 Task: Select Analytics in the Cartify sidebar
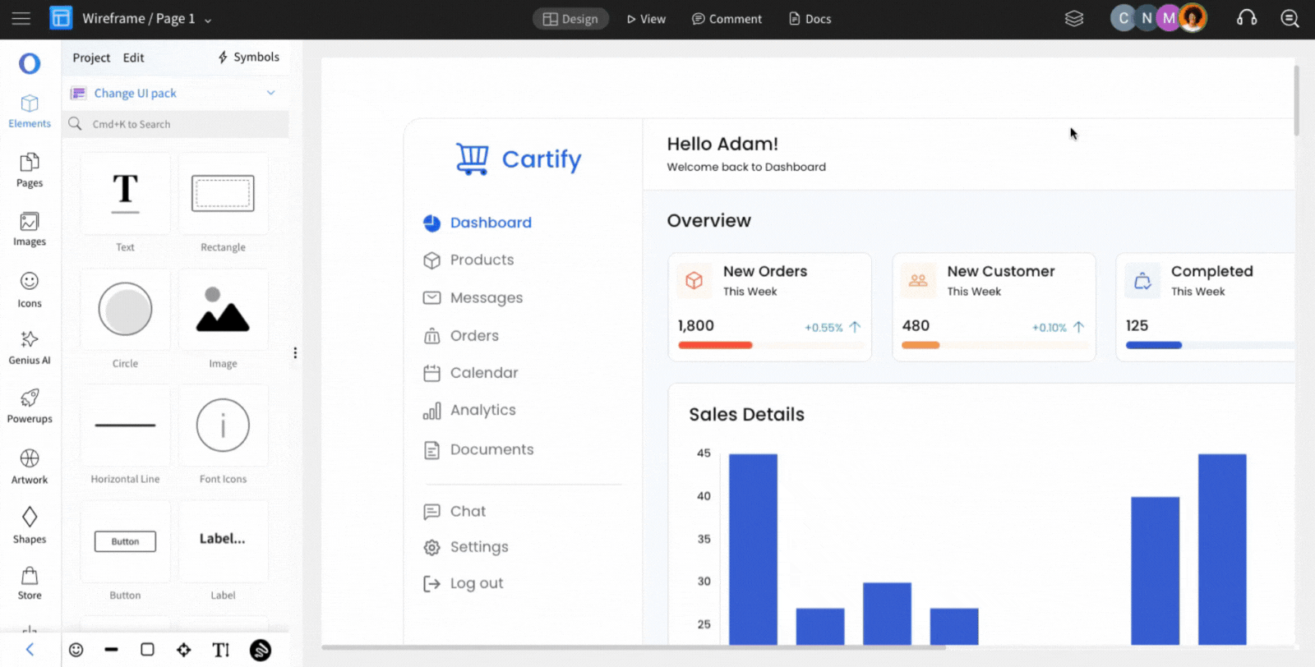point(469,411)
